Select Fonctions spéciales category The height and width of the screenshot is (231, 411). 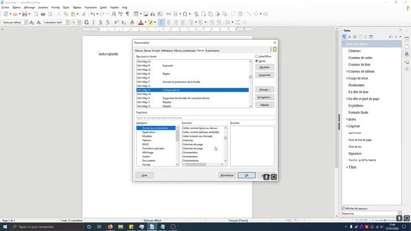[x=153, y=148]
